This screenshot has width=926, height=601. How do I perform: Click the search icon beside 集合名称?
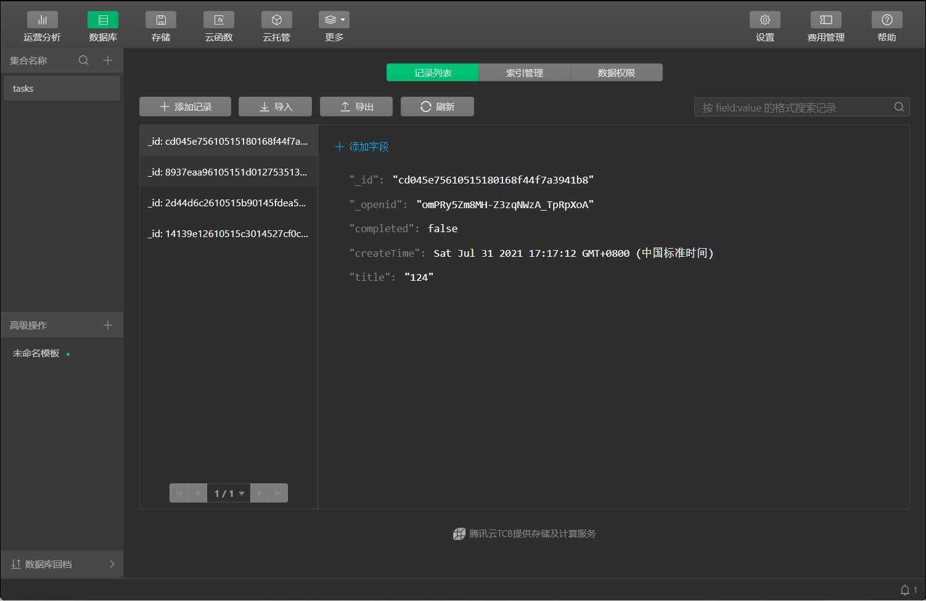84,60
